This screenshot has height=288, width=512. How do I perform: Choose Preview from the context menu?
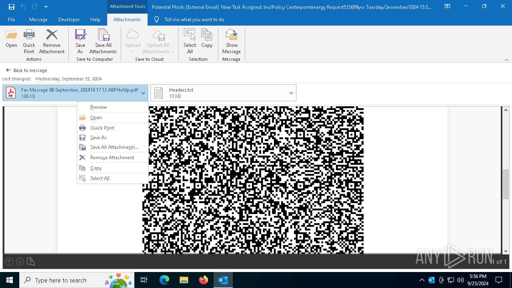point(112,107)
